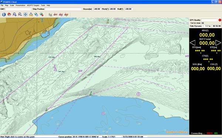The image size is (222, 138).
Task: Click the GPS Quality field
Action: tap(209, 20)
